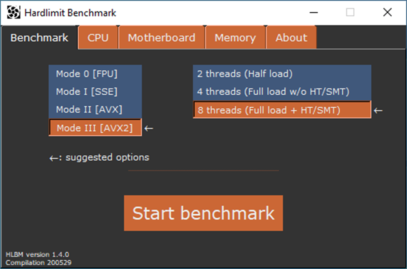Switch to the CPU tab
The width and height of the screenshot is (407, 269).
(98, 38)
